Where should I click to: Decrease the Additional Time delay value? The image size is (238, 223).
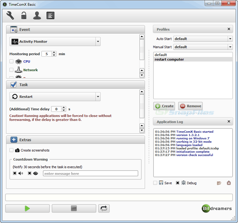(64, 110)
